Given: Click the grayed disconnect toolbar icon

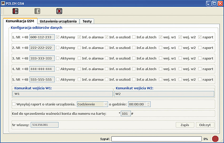Looking at the screenshot, I should tap(37, 11).
